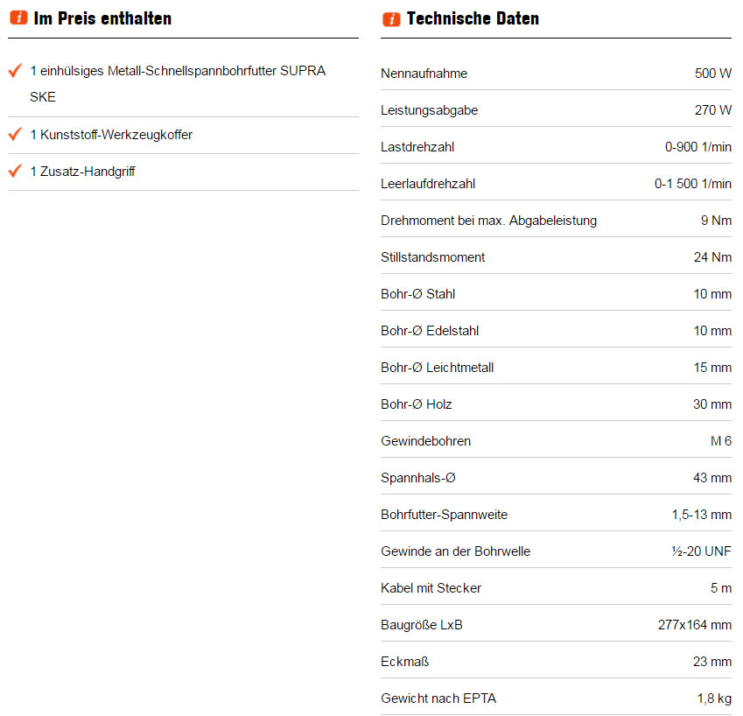Screen dimensions: 743x716
Task: Click the info icon beside Technische Daten
Action: [x=391, y=19]
